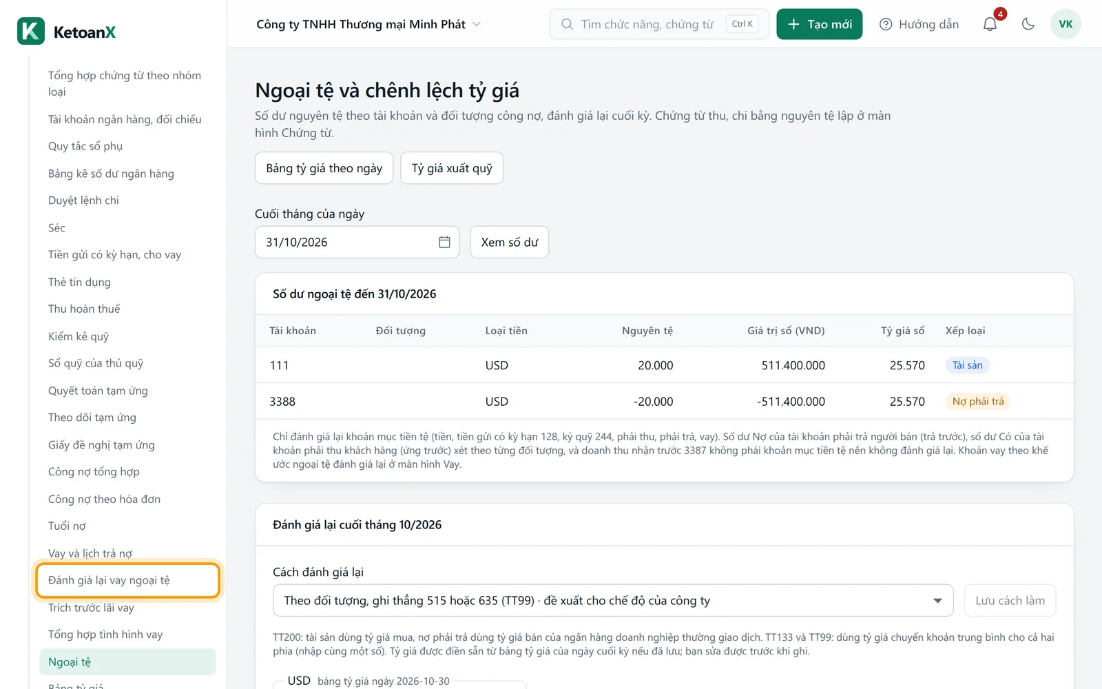Open Công nợ theo hóa đơn

[x=127, y=499]
